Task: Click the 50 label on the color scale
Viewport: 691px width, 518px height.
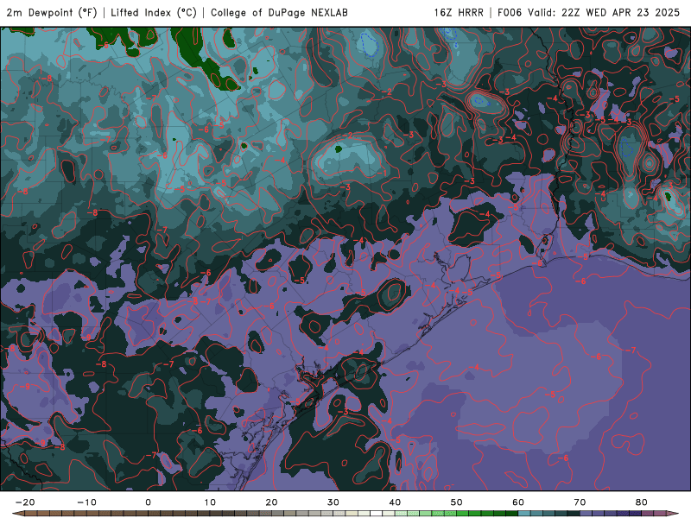Action: tap(457, 502)
